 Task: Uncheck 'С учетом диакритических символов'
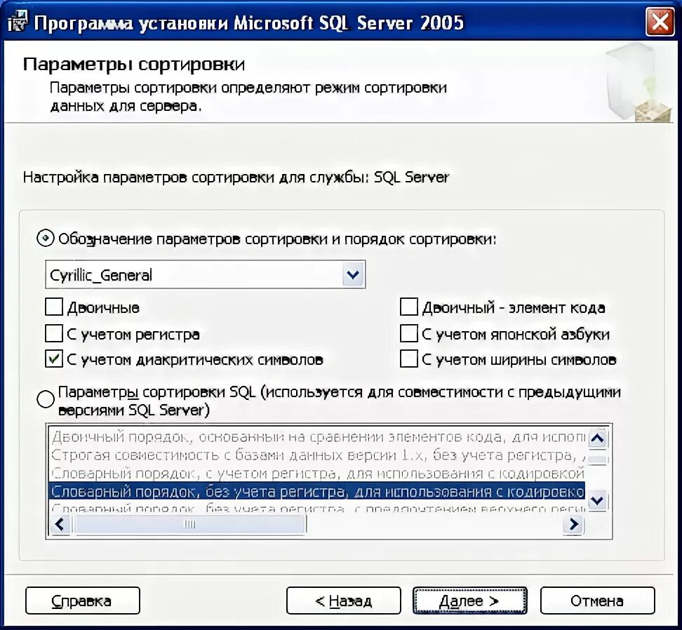pos(54,360)
